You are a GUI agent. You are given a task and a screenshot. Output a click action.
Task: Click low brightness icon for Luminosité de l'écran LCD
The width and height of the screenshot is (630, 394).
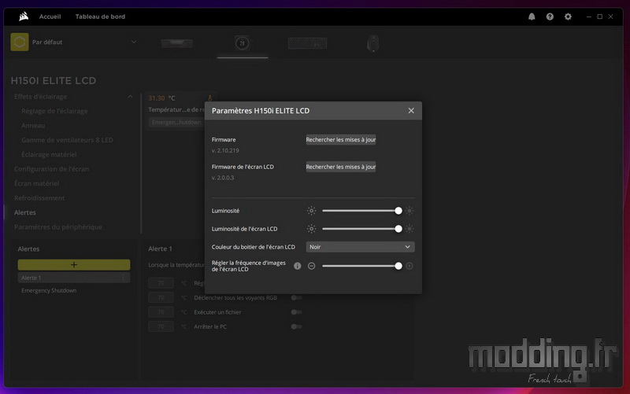(311, 229)
